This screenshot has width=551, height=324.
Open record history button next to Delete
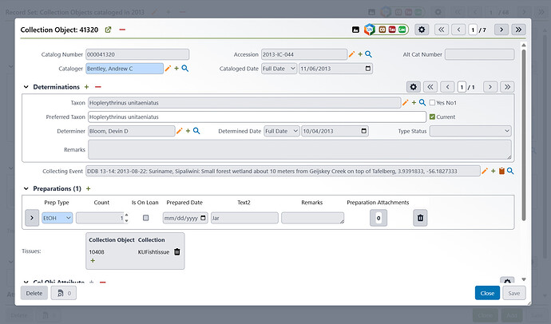(x=64, y=293)
